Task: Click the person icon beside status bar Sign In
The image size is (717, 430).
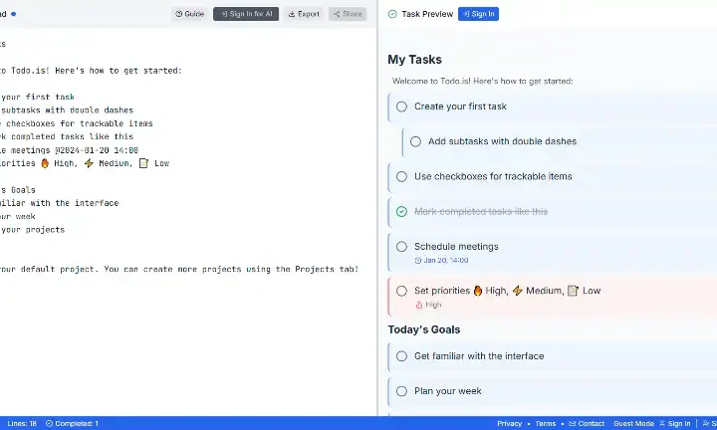Action: tap(661, 424)
